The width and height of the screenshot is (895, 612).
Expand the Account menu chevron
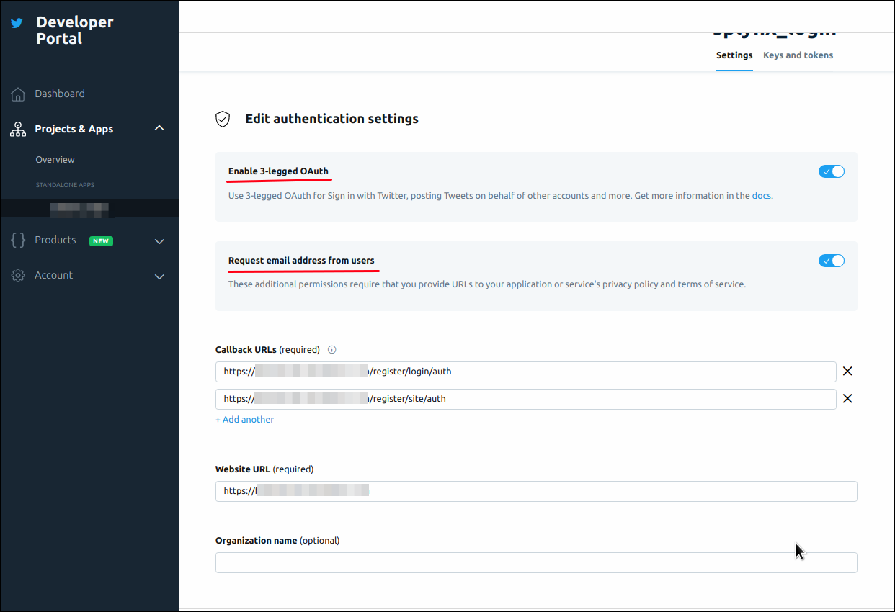pos(159,276)
